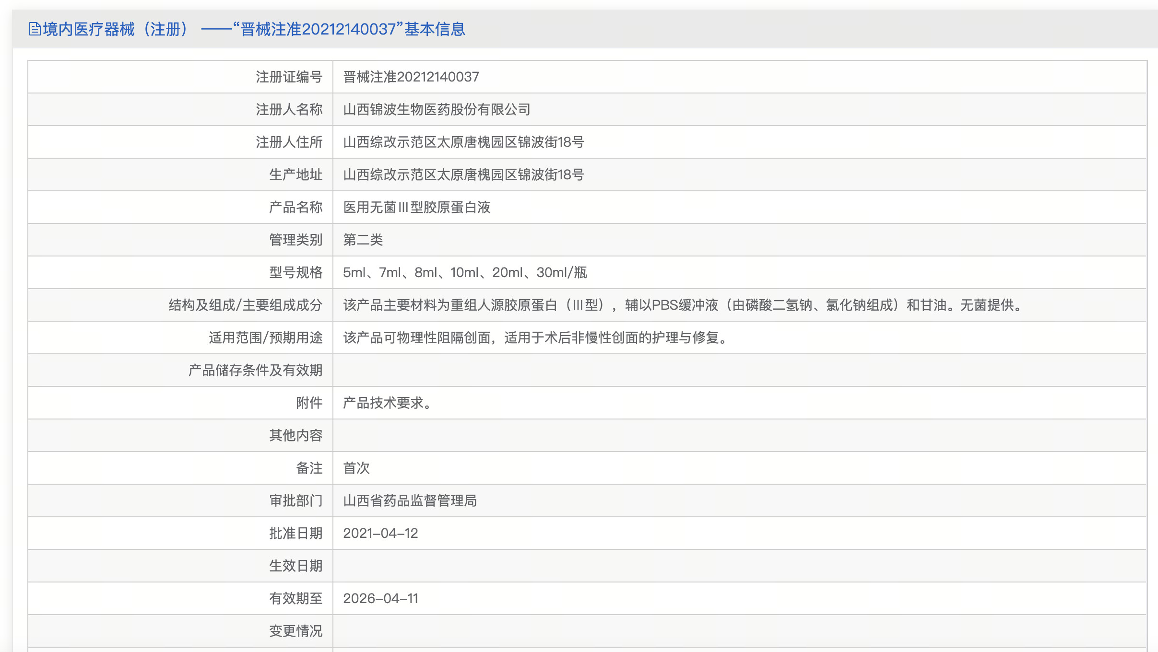Select the remark value 首次
The height and width of the screenshot is (652, 1158).
click(356, 468)
